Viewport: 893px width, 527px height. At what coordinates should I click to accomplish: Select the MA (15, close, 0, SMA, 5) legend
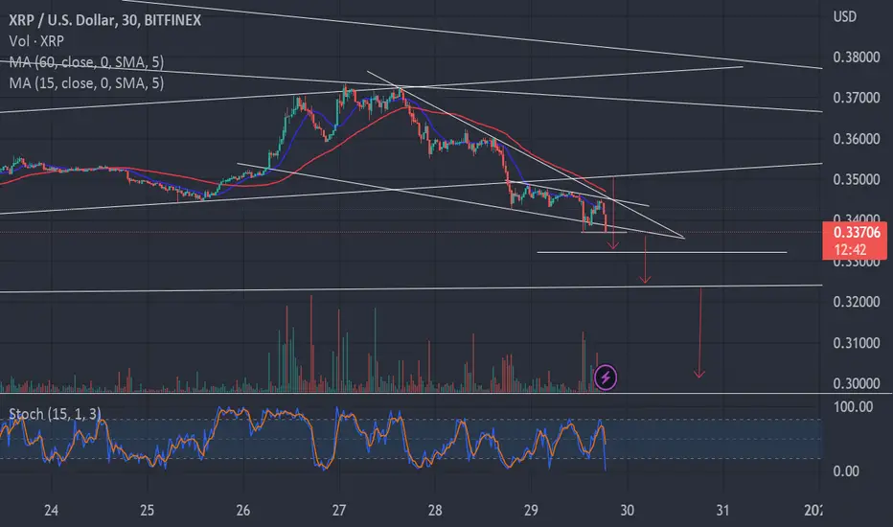point(86,83)
